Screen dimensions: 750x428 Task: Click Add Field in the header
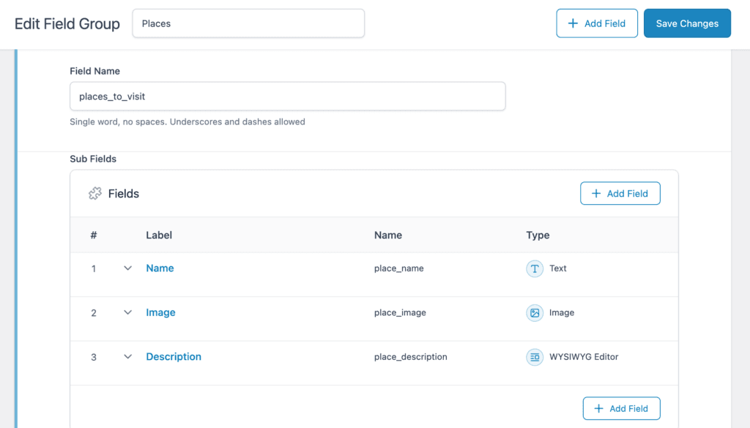click(597, 23)
